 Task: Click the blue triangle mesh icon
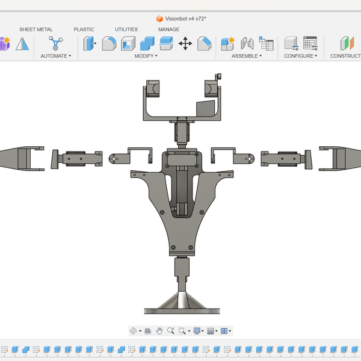tap(22, 43)
